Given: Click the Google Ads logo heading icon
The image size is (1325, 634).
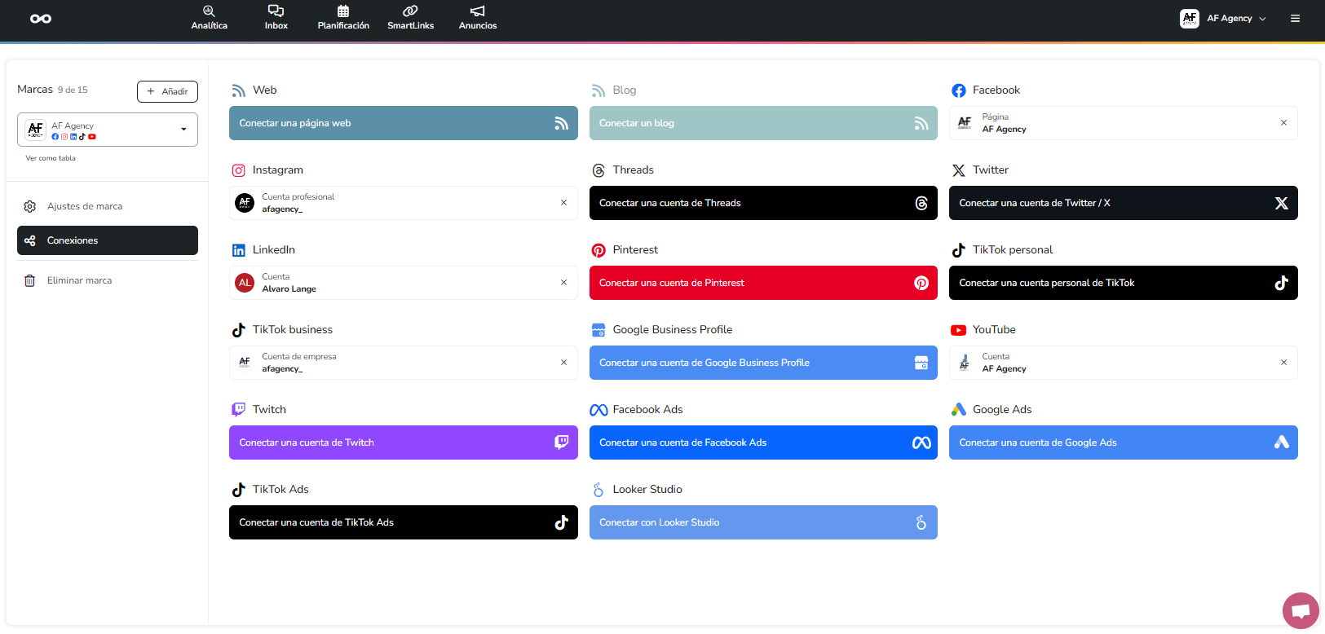Looking at the screenshot, I should click(959, 409).
